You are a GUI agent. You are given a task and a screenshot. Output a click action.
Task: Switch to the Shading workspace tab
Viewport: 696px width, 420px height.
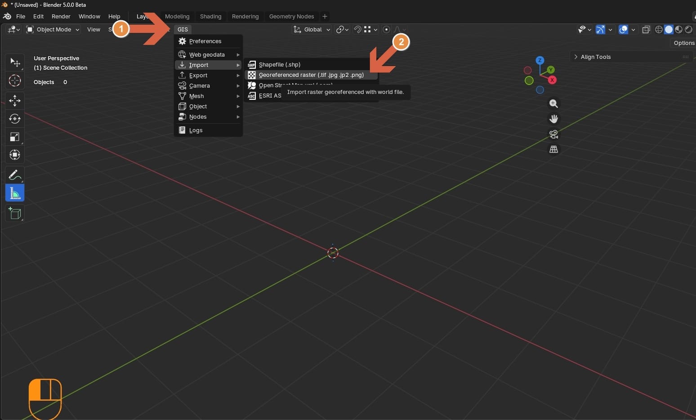tap(211, 17)
